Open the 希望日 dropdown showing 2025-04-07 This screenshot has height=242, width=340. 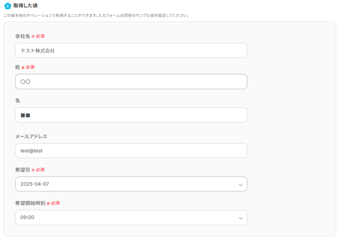[125, 184]
